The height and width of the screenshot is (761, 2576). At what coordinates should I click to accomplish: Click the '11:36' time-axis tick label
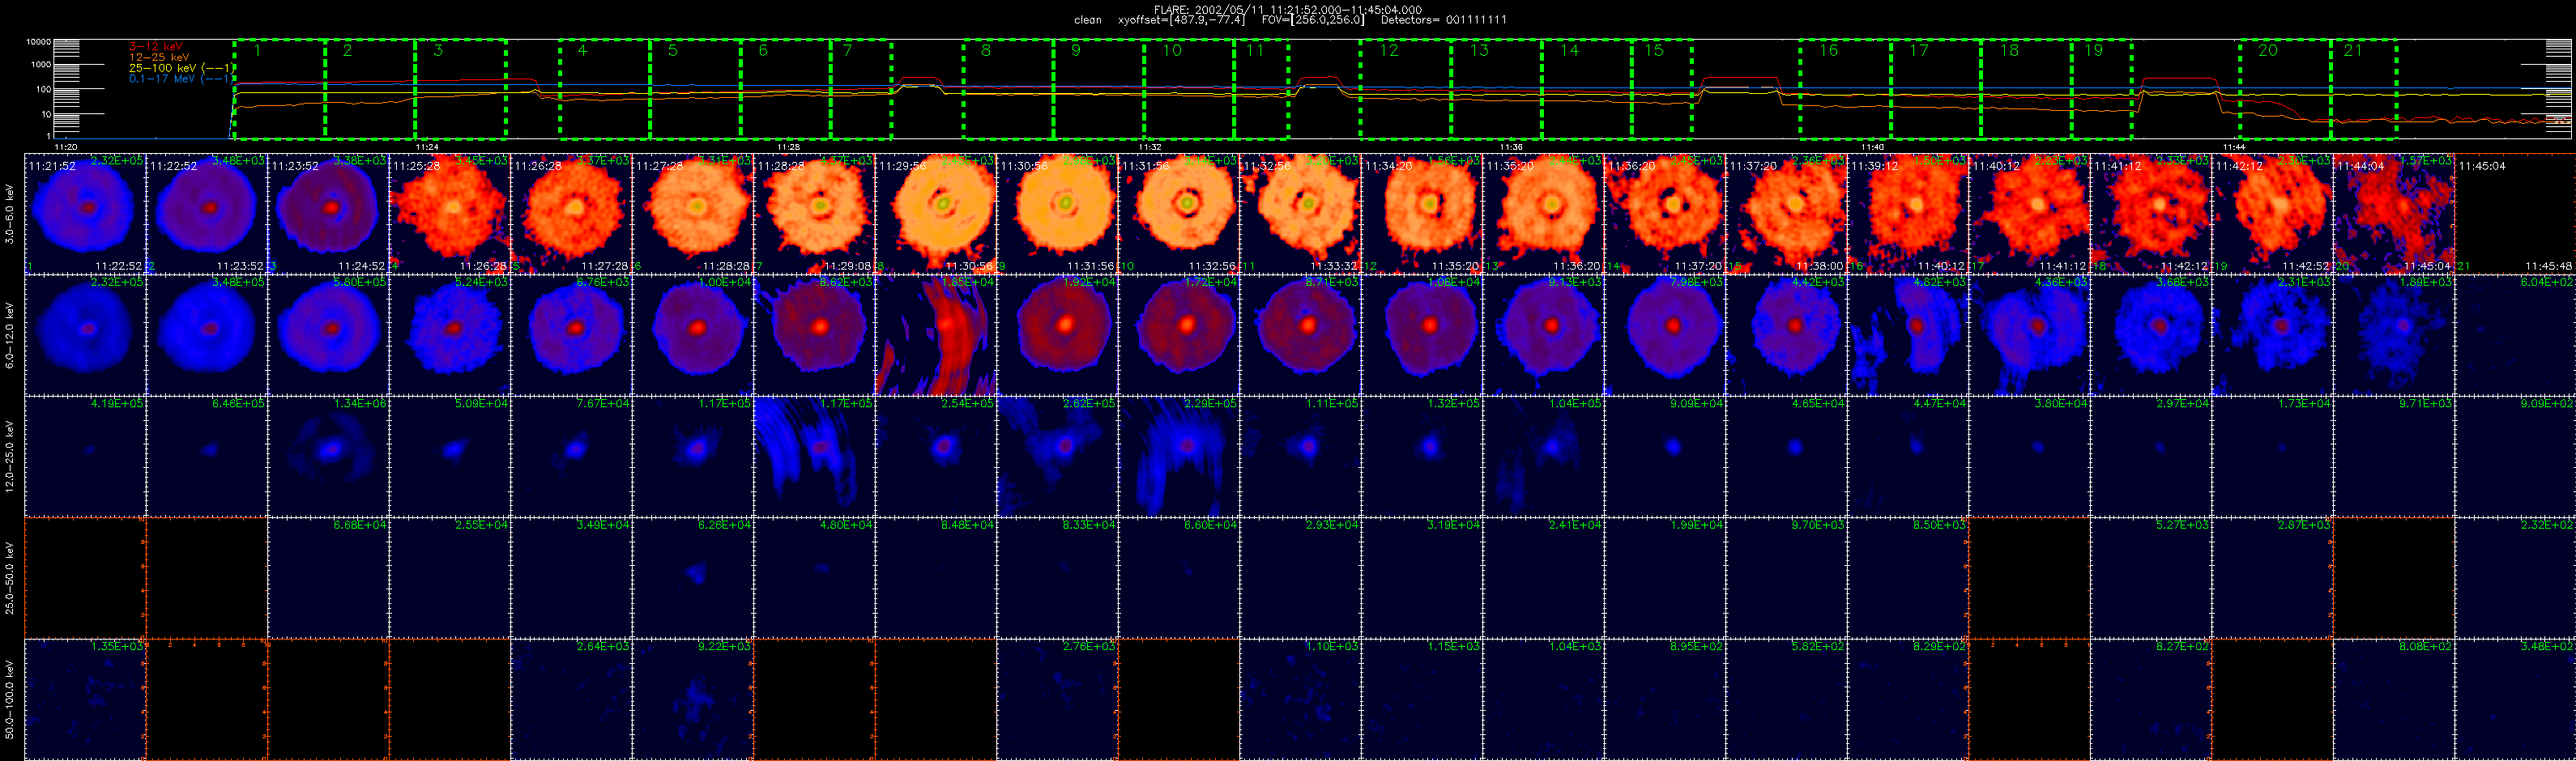[1511, 147]
